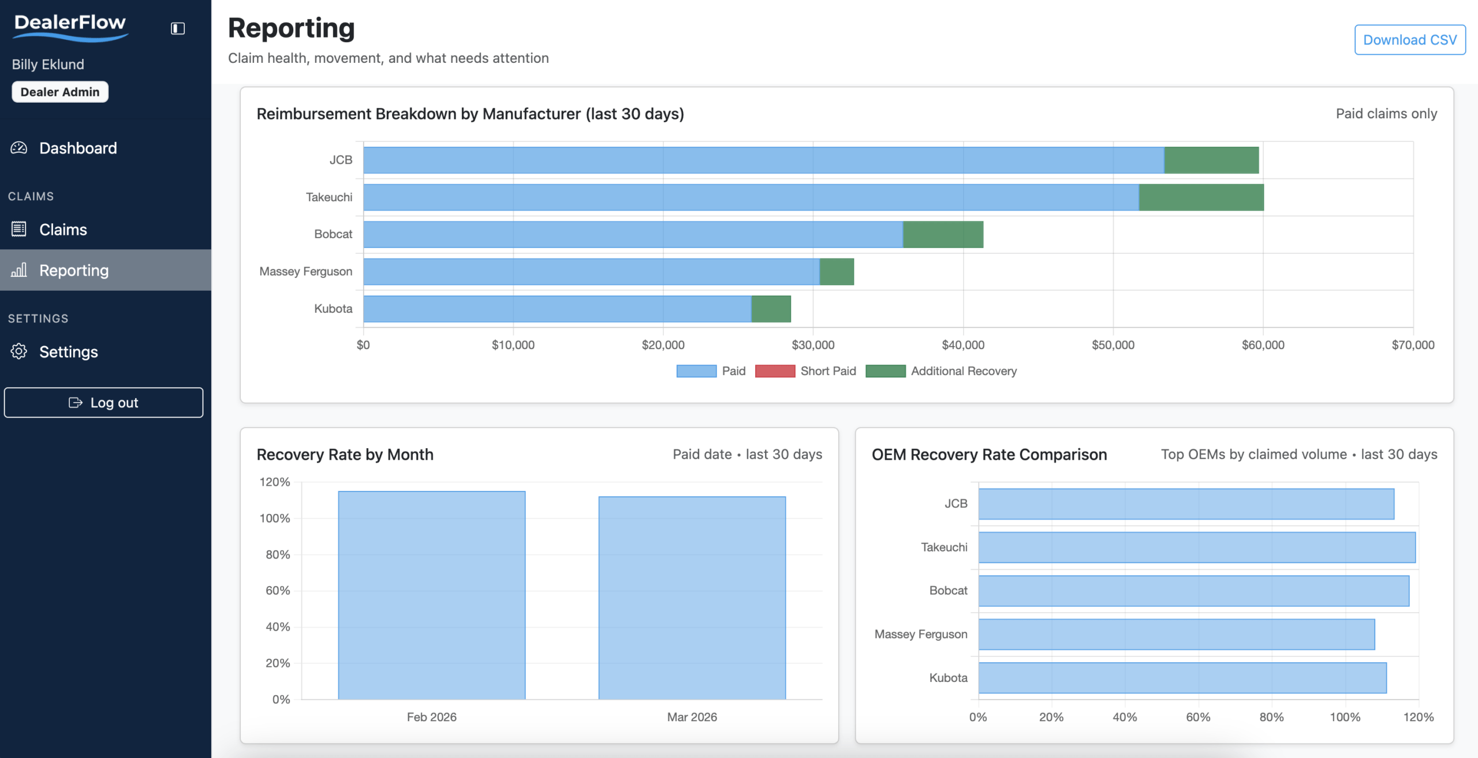Click the Log out arrow icon

tap(76, 403)
